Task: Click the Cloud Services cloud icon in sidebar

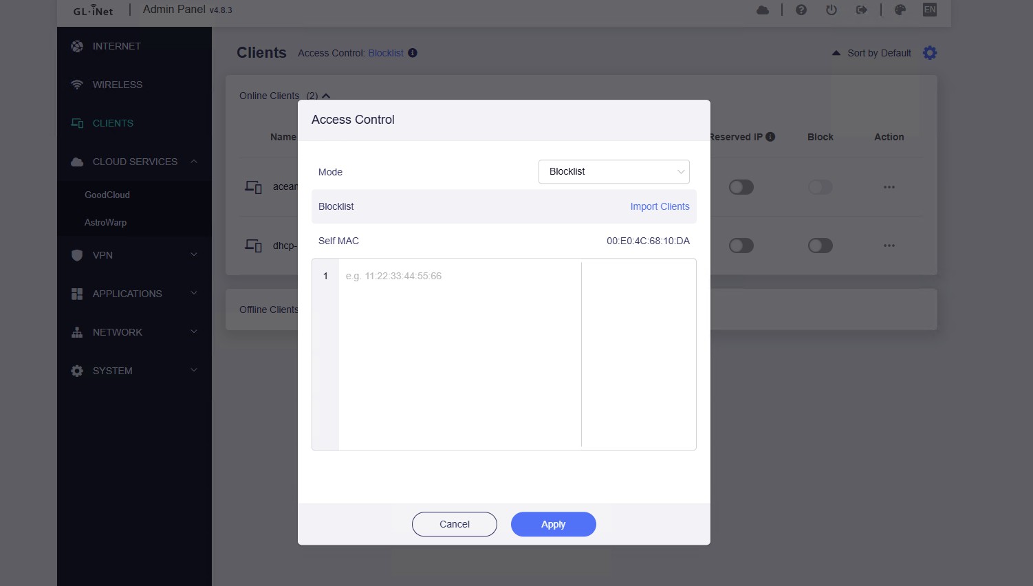Action: (x=77, y=162)
